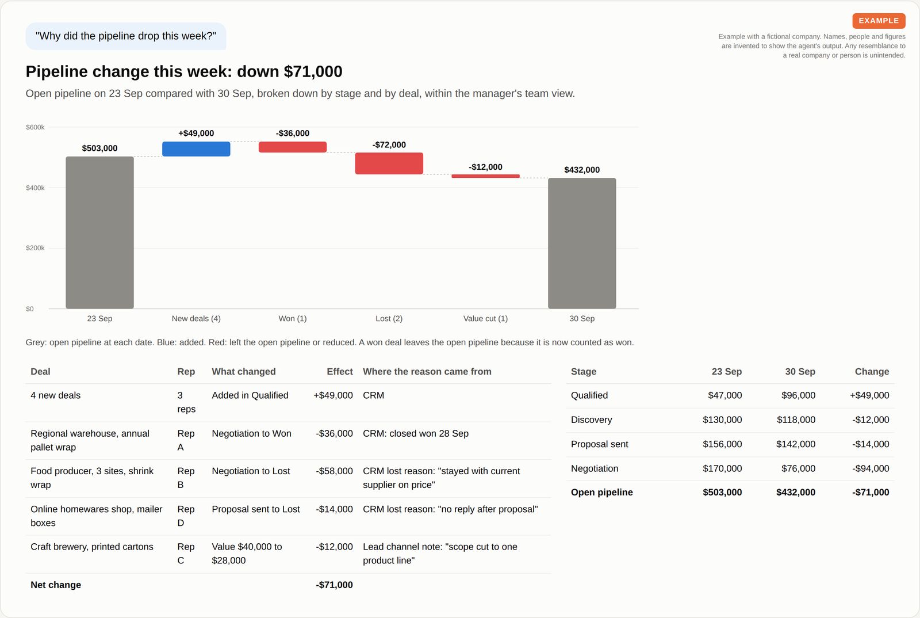Select the Qualified stage row

coord(730,396)
